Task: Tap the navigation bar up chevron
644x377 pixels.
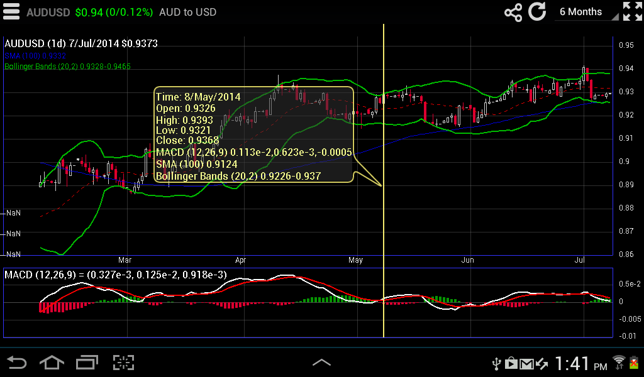Action: point(322,363)
